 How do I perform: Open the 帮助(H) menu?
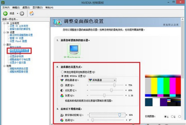49,8
